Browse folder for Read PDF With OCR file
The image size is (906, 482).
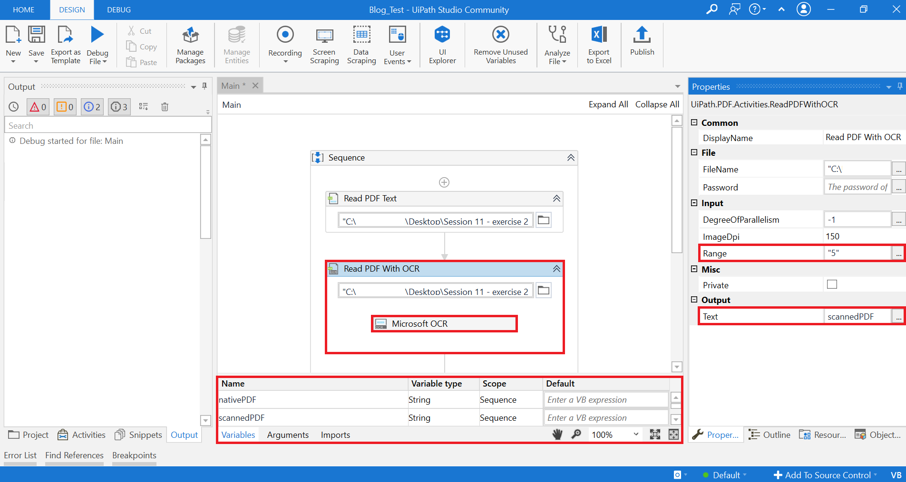point(544,291)
